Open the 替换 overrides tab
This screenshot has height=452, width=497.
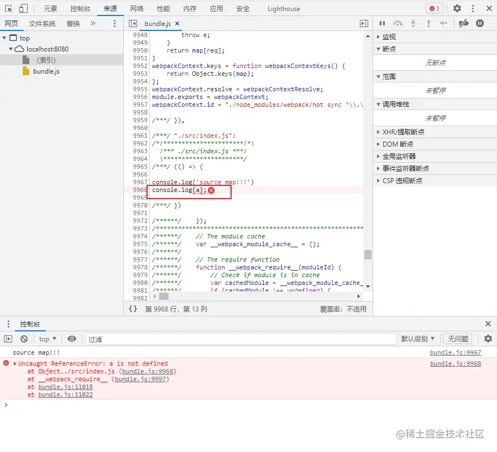73,23
